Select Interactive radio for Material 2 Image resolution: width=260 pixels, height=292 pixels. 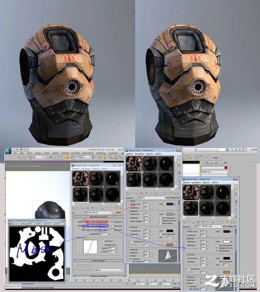click(x=112, y=226)
